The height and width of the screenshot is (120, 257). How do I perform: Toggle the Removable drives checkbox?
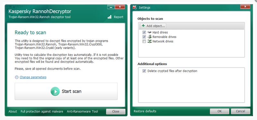[x=144, y=37]
